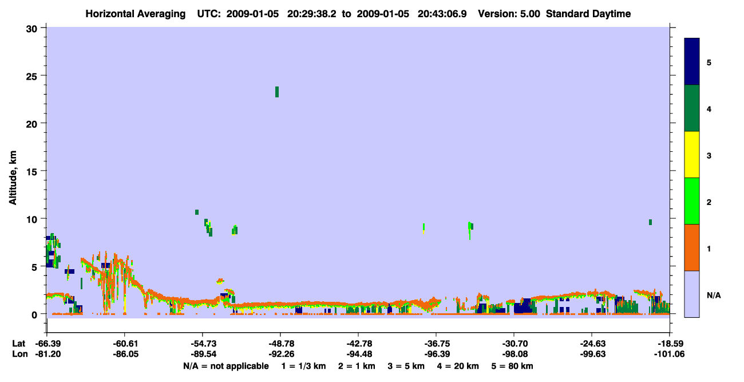
Task: Click the y-axis tick label 15
Action: [33, 171]
